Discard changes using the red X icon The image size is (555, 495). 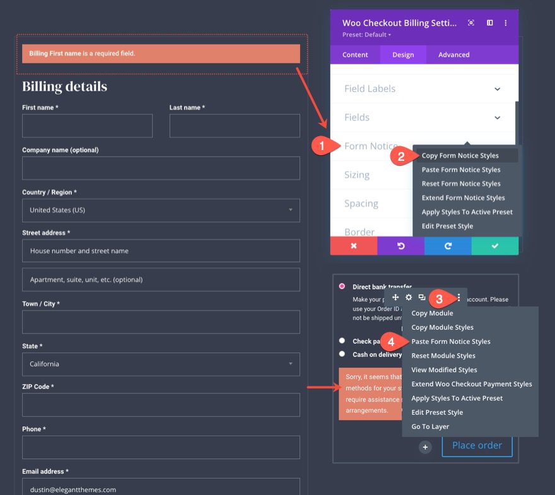click(354, 247)
